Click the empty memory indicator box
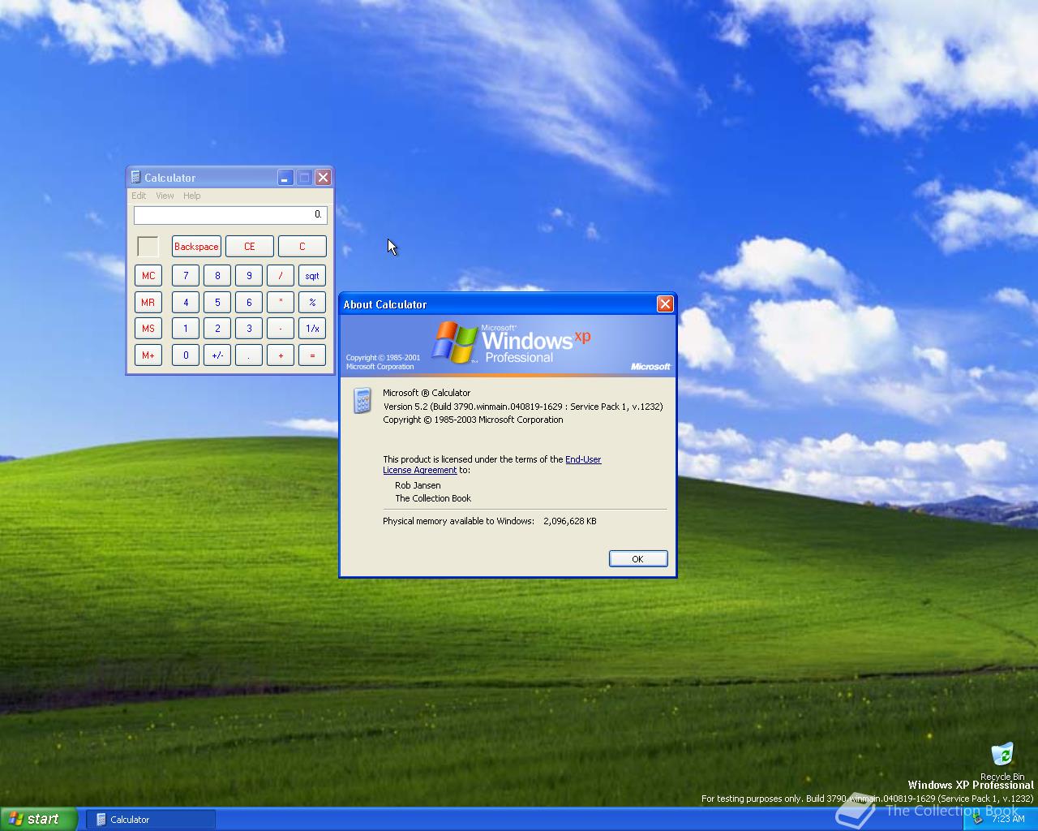Image resolution: width=1038 pixels, height=831 pixels. click(148, 247)
